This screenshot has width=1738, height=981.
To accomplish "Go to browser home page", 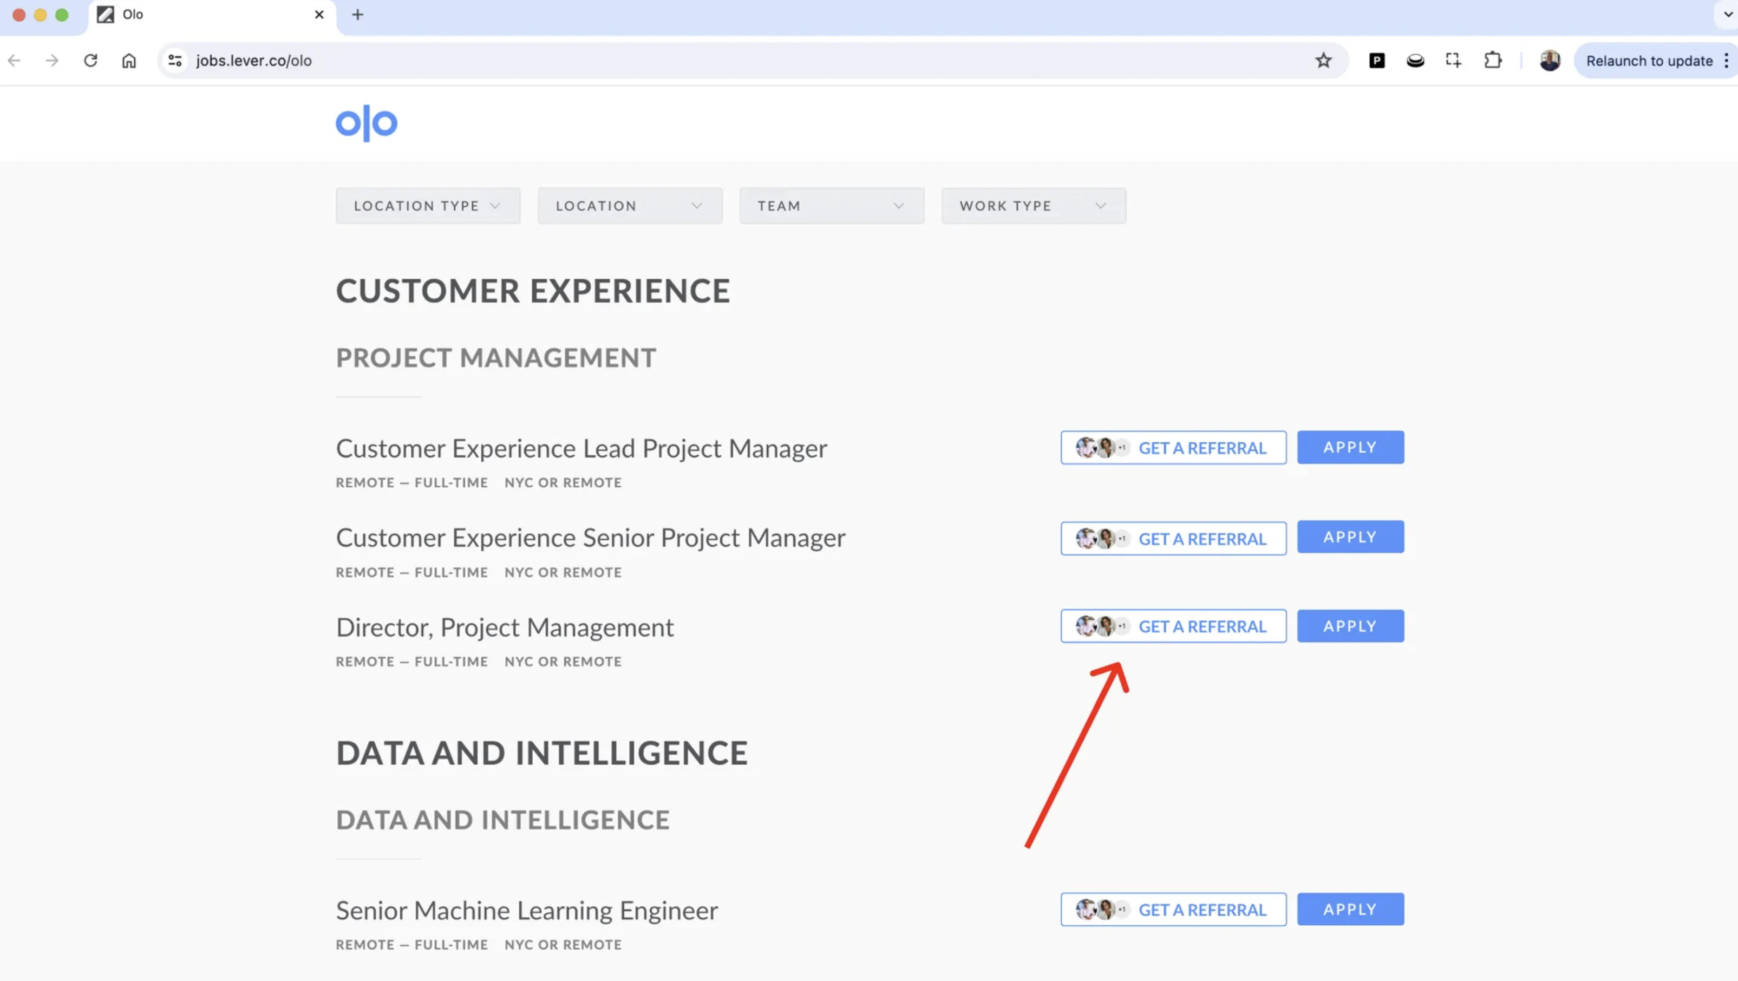I will point(129,61).
